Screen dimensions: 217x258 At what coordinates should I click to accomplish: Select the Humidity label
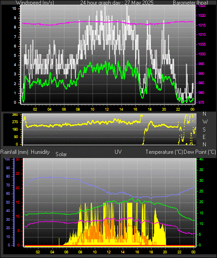(x=40, y=152)
